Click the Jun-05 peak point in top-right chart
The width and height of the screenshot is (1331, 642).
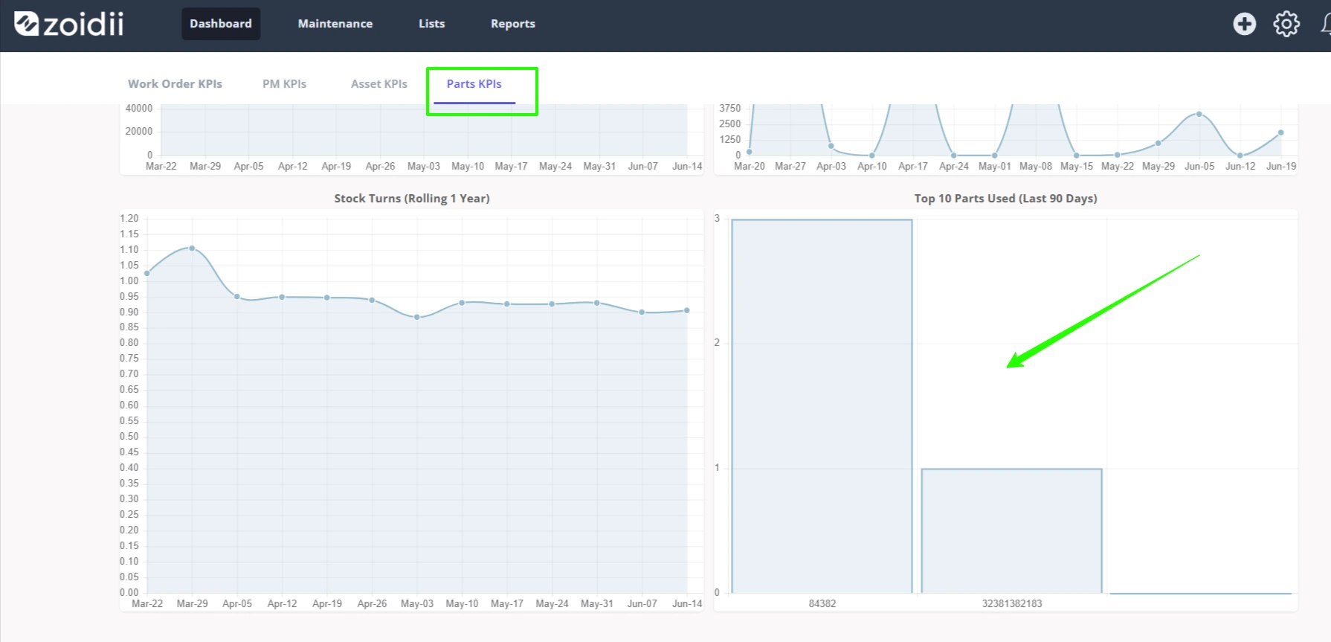coord(1199,114)
